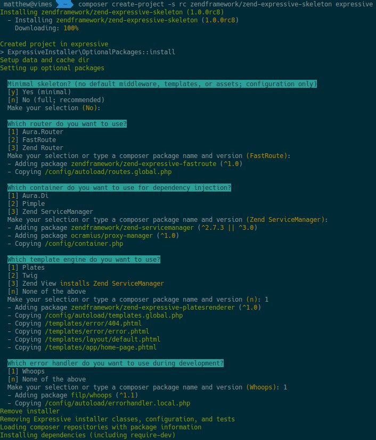Screen dimensions: 376x440
Task: Click the /templates/error/404.phtml path
Action: pos(93,323)
